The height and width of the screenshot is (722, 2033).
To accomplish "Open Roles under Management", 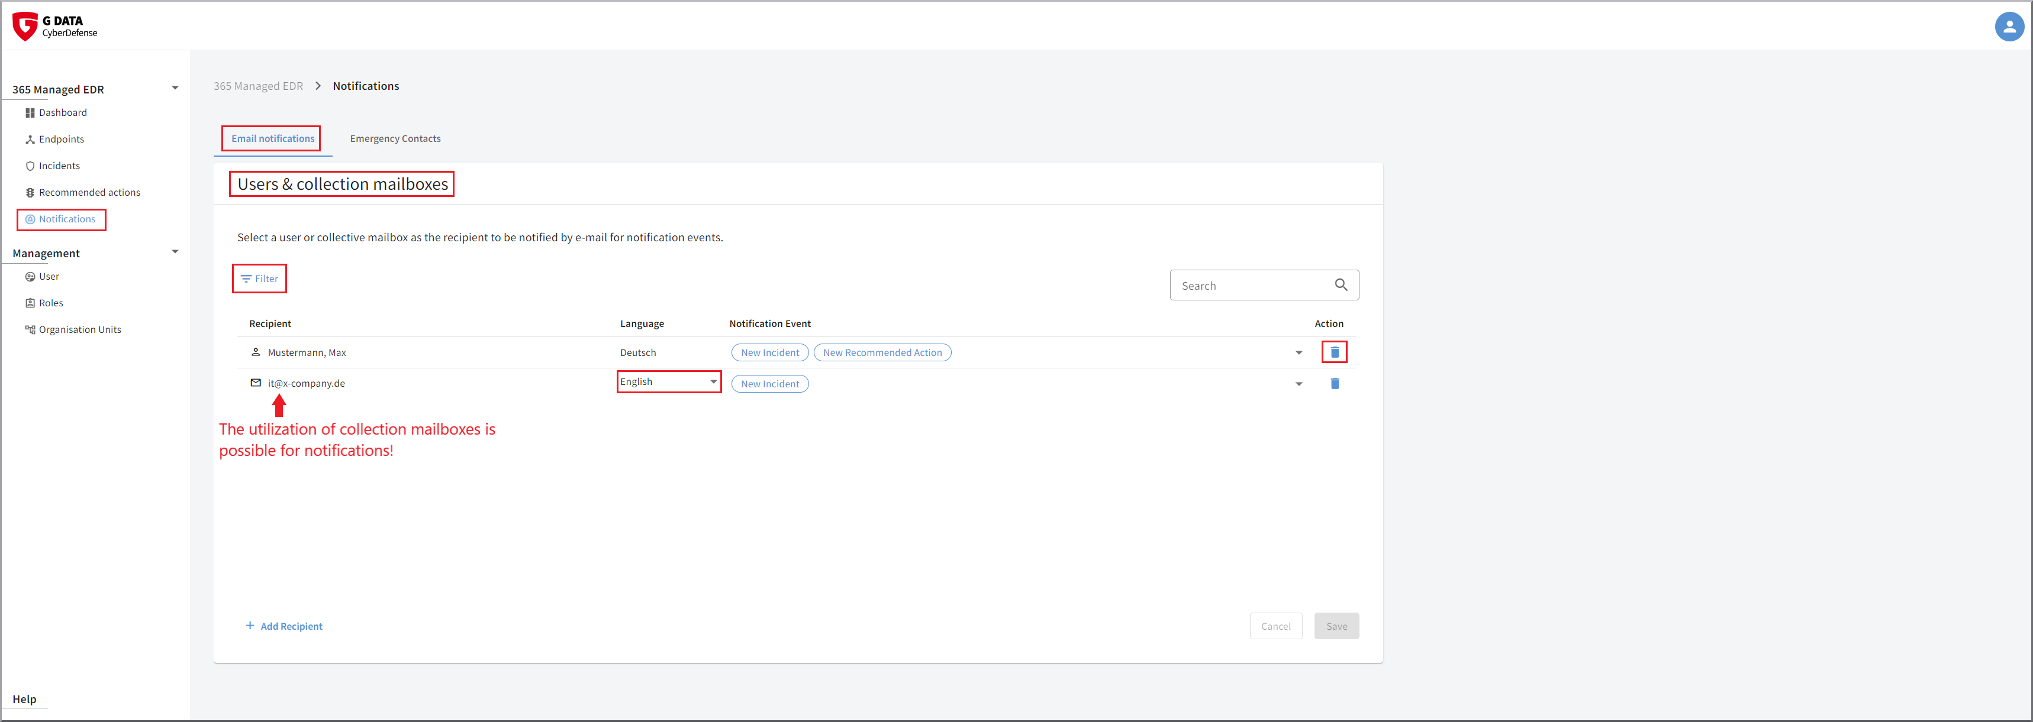I will click(x=50, y=303).
